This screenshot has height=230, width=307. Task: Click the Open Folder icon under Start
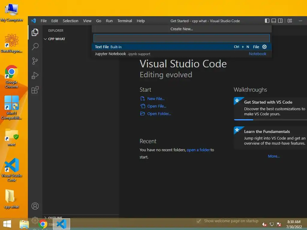142,114
